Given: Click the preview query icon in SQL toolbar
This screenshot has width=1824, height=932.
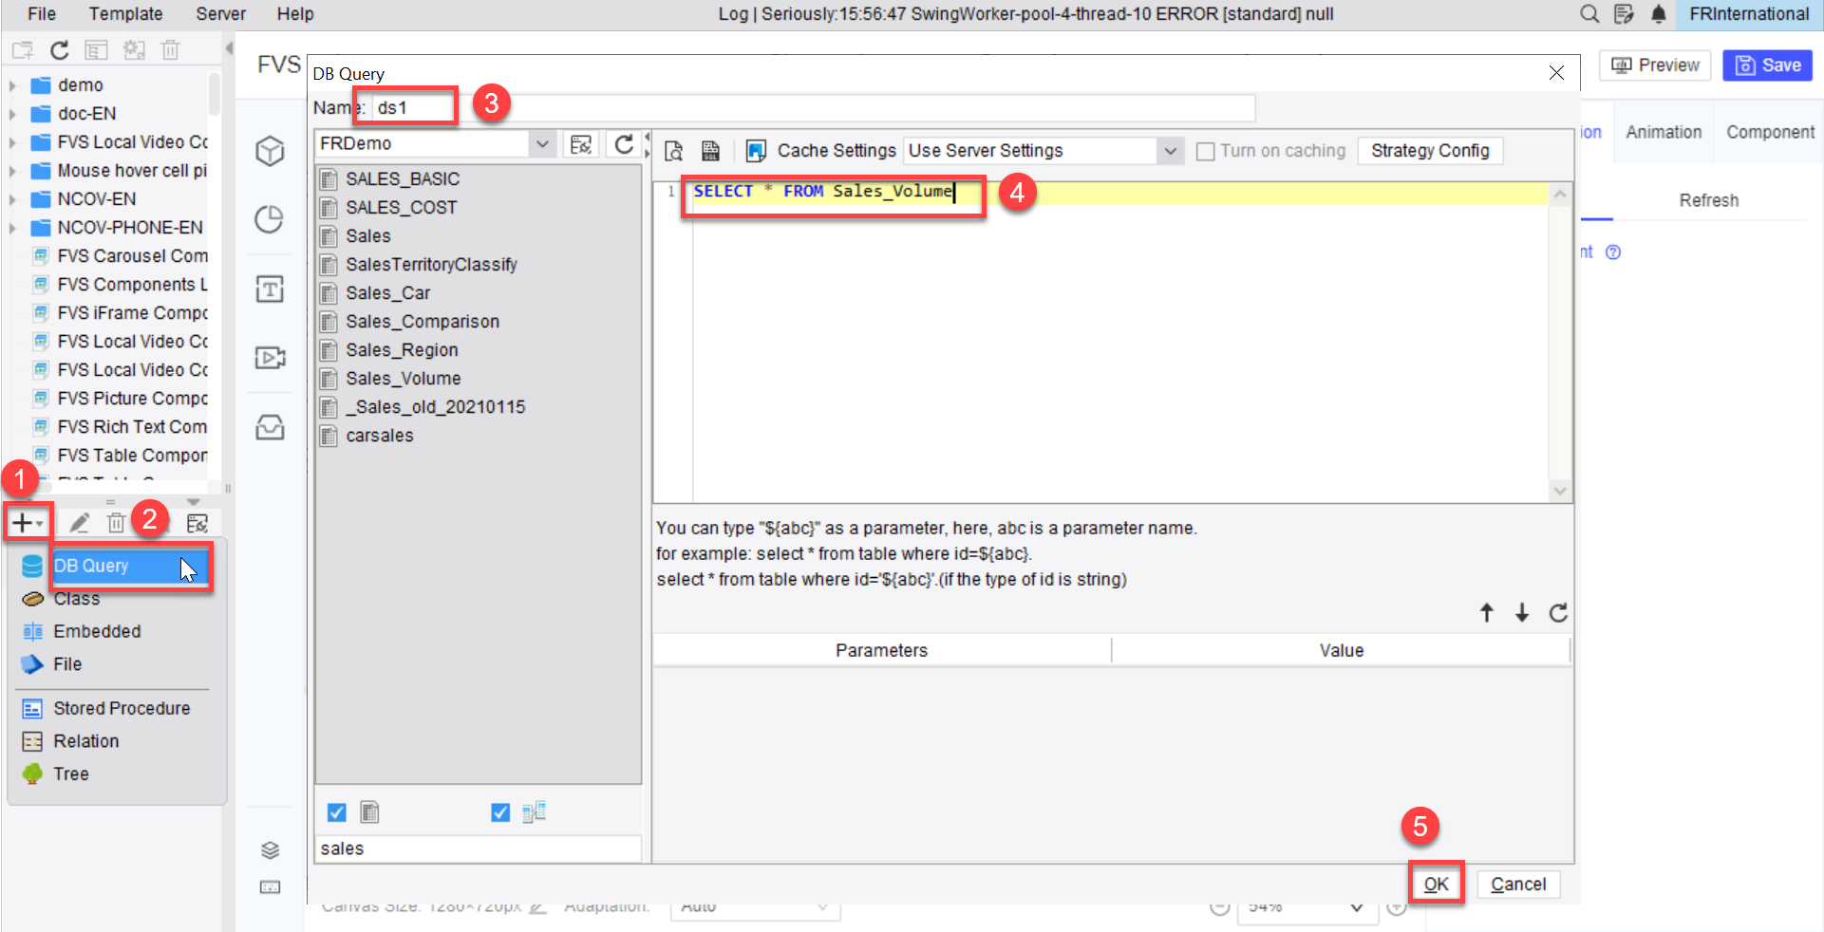Looking at the screenshot, I should 673,151.
